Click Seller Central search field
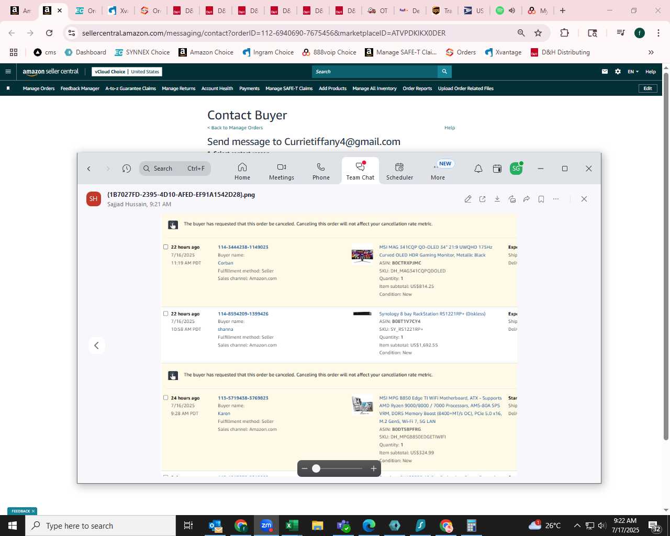Viewport: 670px width, 536px height. [375, 72]
